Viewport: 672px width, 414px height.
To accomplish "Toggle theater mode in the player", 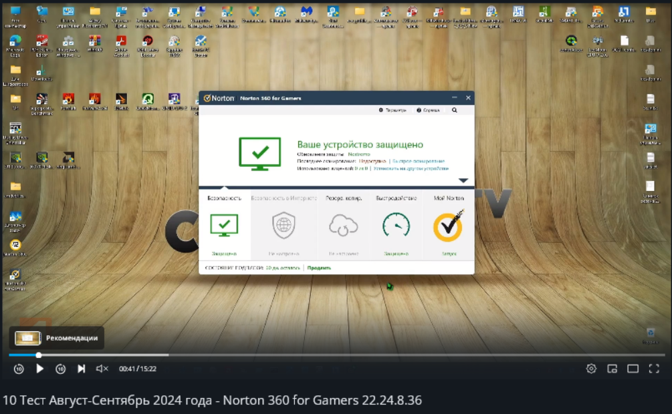I will click(x=633, y=369).
